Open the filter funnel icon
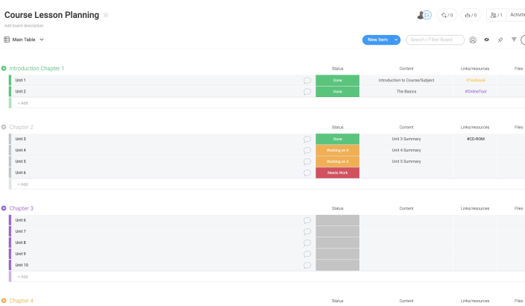The image size is (525, 306). tap(514, 40)
